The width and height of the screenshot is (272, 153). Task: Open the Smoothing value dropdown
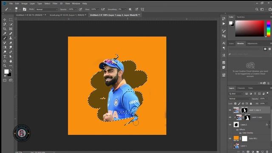[125, 9]
